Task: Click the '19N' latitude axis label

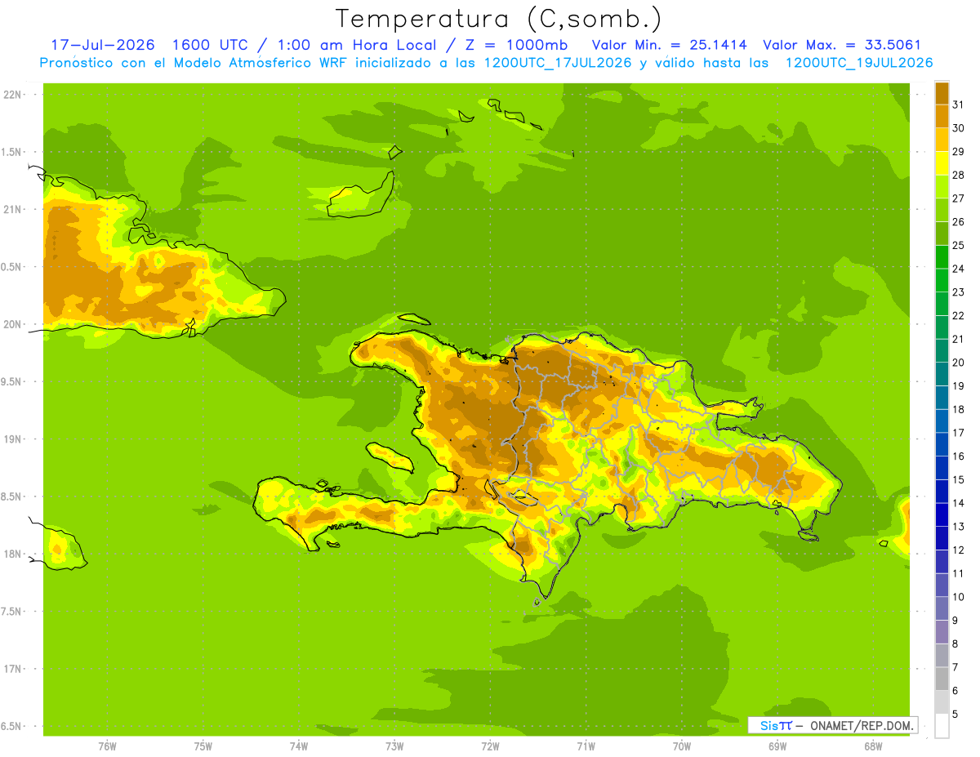Action: (x=13, y=439)
